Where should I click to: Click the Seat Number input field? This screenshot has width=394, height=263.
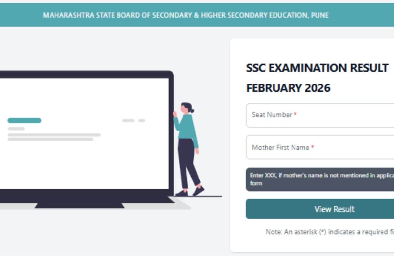coord(320,115)
